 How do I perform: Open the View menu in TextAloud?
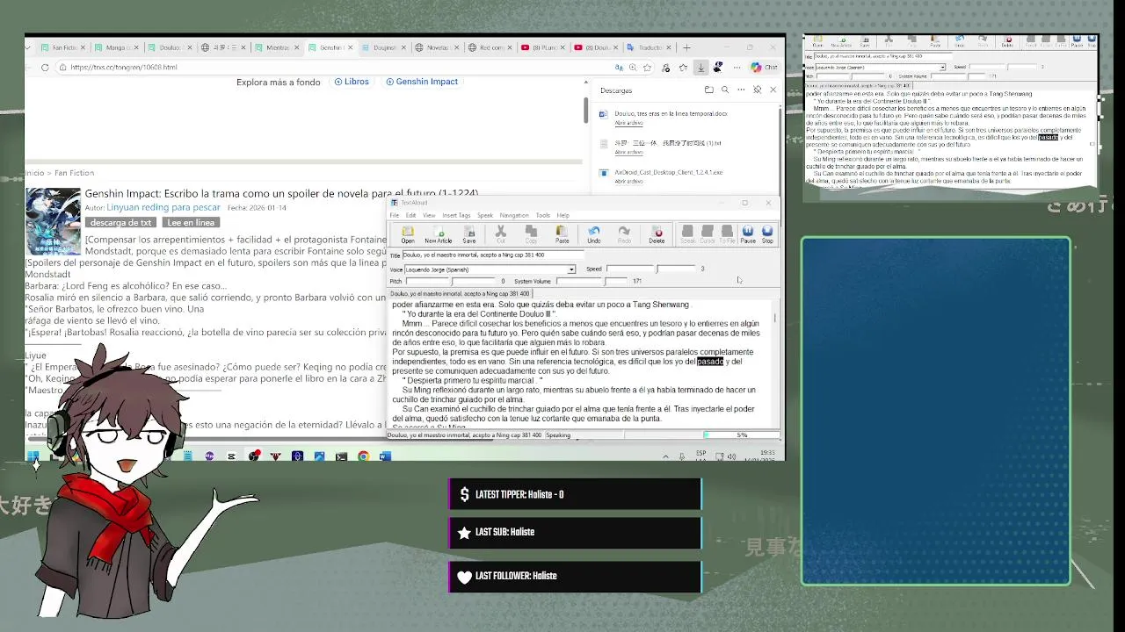point(429,215)
